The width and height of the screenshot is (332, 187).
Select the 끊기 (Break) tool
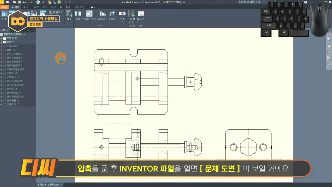[x=78, y=15]
